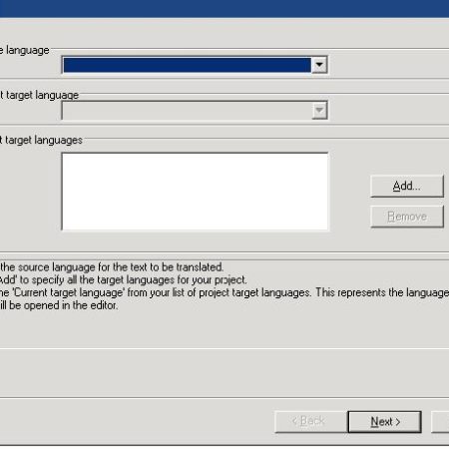The width and height of the screenshot is (449, 449).
Task: Click inside the project target languages list
Action: point(195,192)
